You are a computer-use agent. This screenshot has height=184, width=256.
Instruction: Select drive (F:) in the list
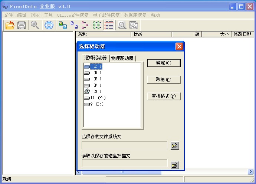point(93,85)
